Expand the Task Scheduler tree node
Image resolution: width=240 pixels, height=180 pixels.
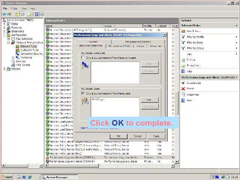(9, 39)
